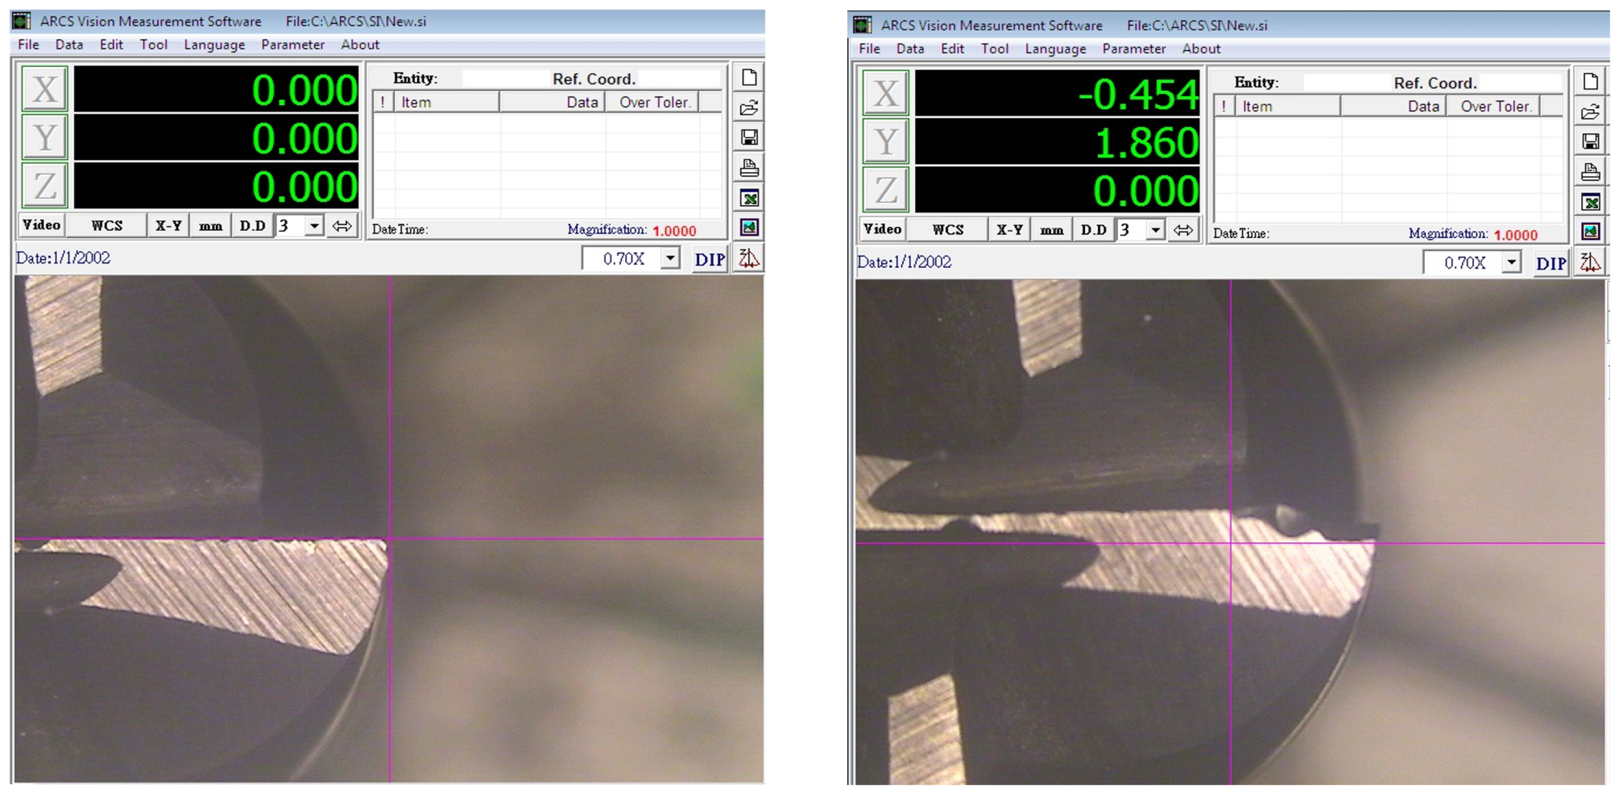Toggle the mm unit button, left window

(210, 226)
